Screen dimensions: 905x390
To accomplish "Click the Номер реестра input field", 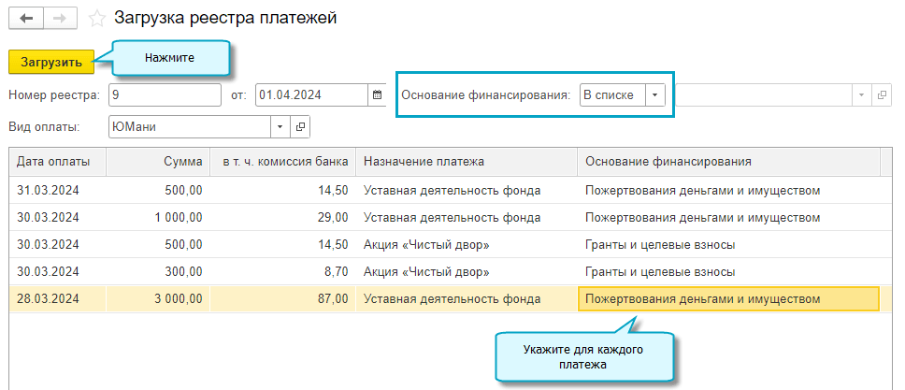I will click(164, 95).
